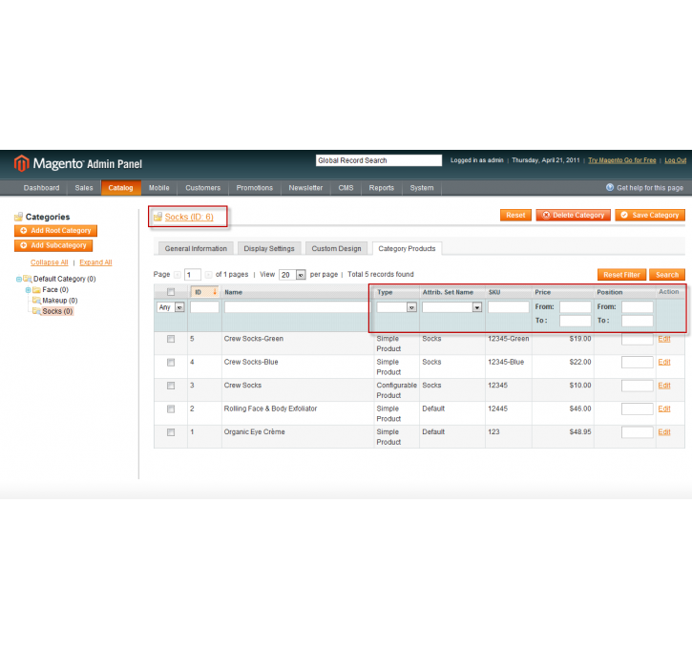Click the Global Record Search field
Viewport: 692px width, 649px height.
point(378,160)
